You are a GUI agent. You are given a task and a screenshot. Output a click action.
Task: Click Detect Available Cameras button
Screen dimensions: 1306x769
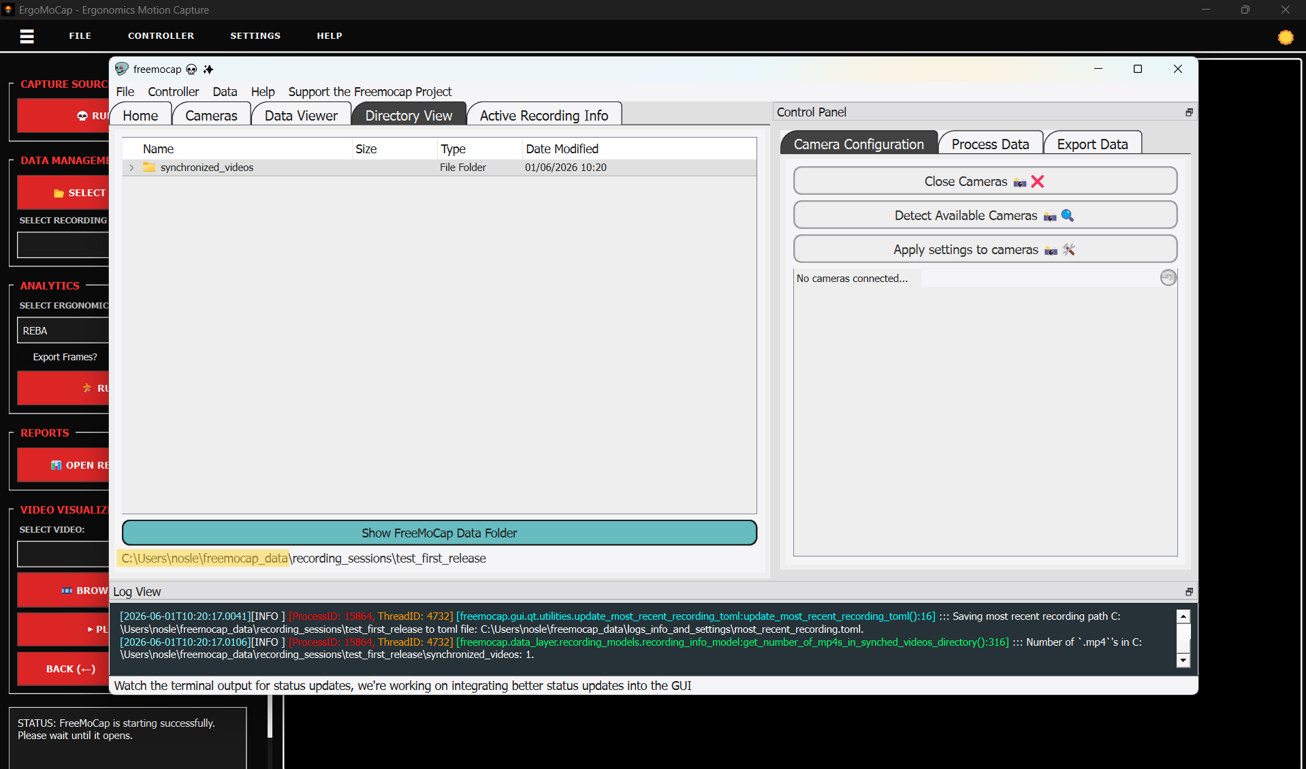[985, 215]
